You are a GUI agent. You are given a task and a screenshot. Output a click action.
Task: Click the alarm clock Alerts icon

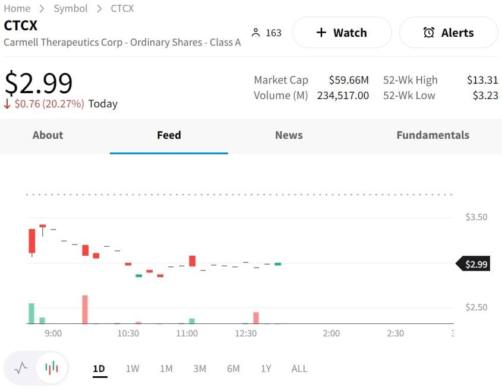(x=429, y=33)
